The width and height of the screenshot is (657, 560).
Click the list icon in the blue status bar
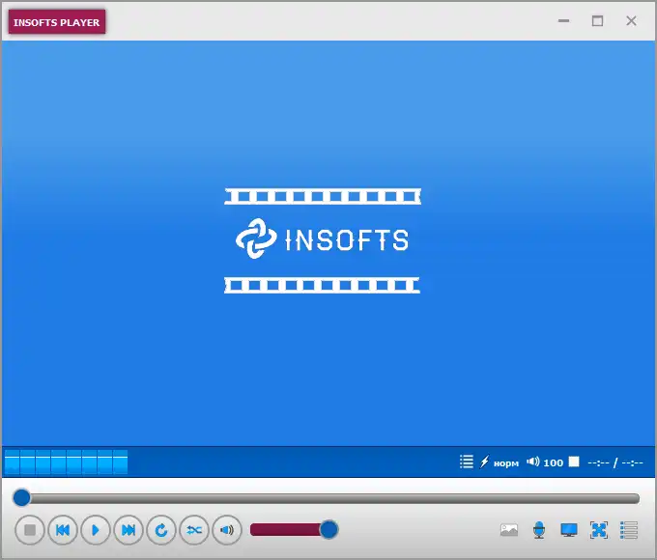pyautogui.click(x=467, y=462)
